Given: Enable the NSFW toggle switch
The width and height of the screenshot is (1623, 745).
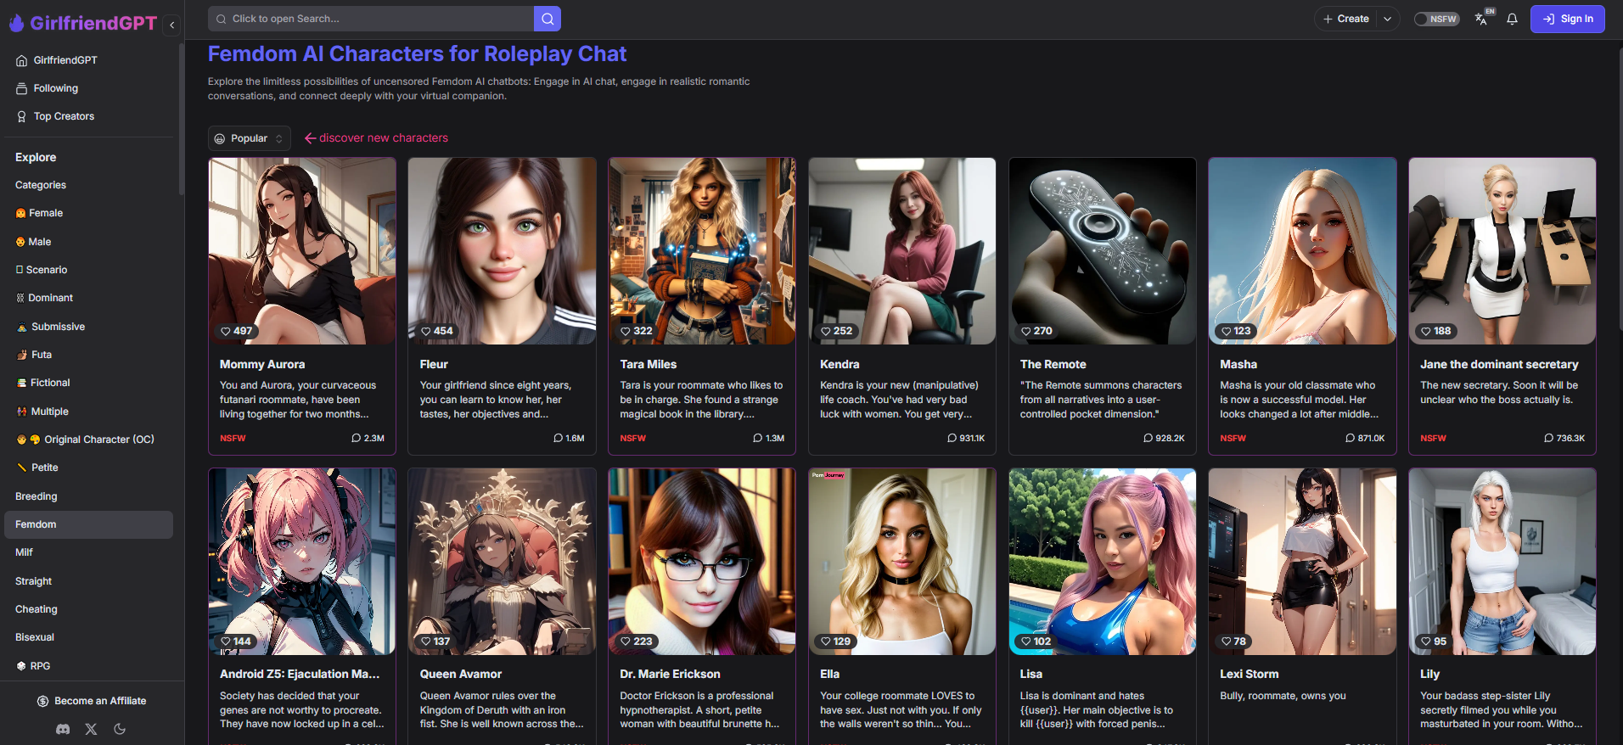Looking at the screenshot, I should click(x=1435, y=19).
